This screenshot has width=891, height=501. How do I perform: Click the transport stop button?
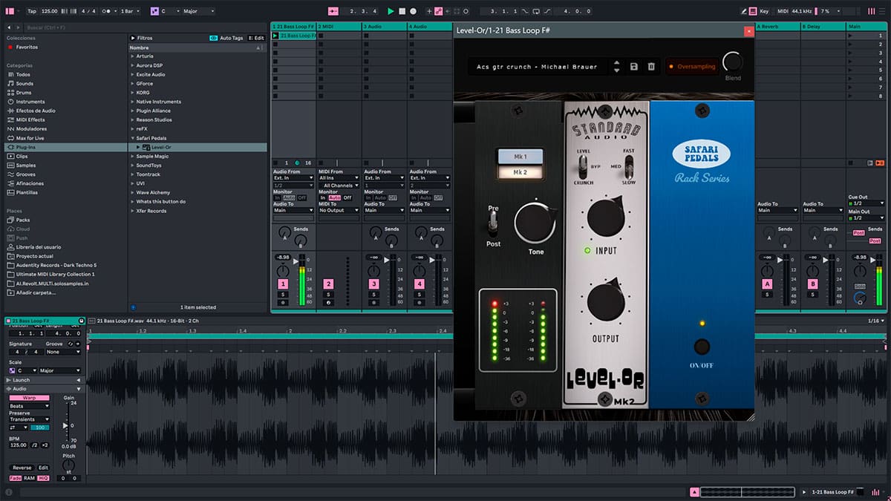coord(402,11)
